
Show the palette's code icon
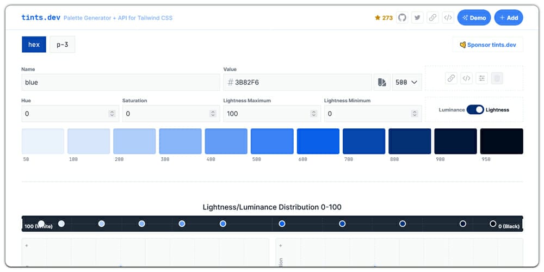[x=466, y=78]
